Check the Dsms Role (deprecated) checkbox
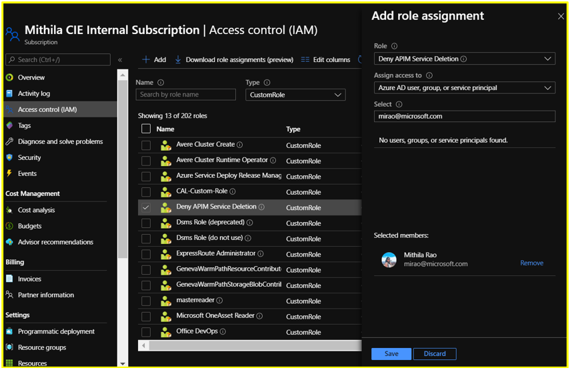570x370 pixels. tap(146, 223)
